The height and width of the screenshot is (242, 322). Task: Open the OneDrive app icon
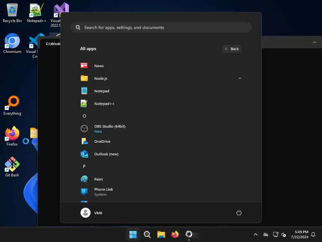click(84, 141)
